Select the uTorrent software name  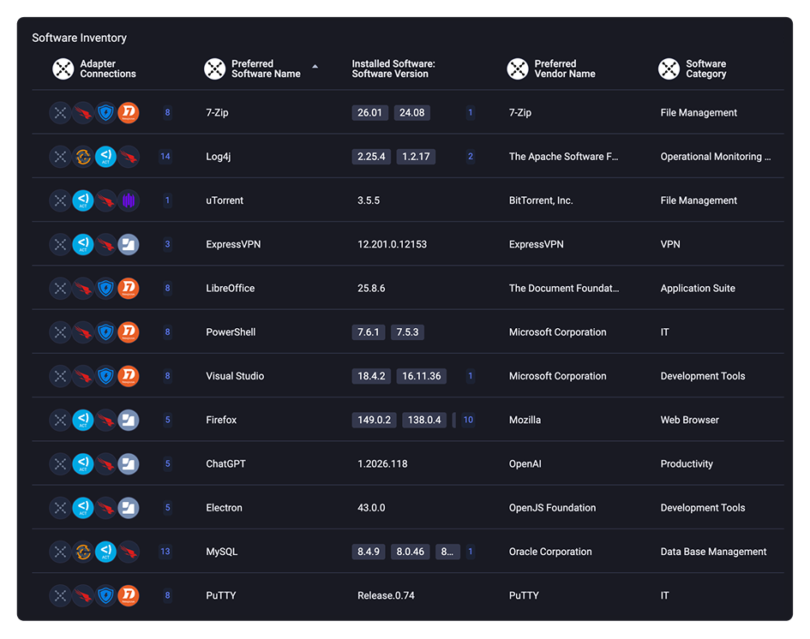(225, 200)
